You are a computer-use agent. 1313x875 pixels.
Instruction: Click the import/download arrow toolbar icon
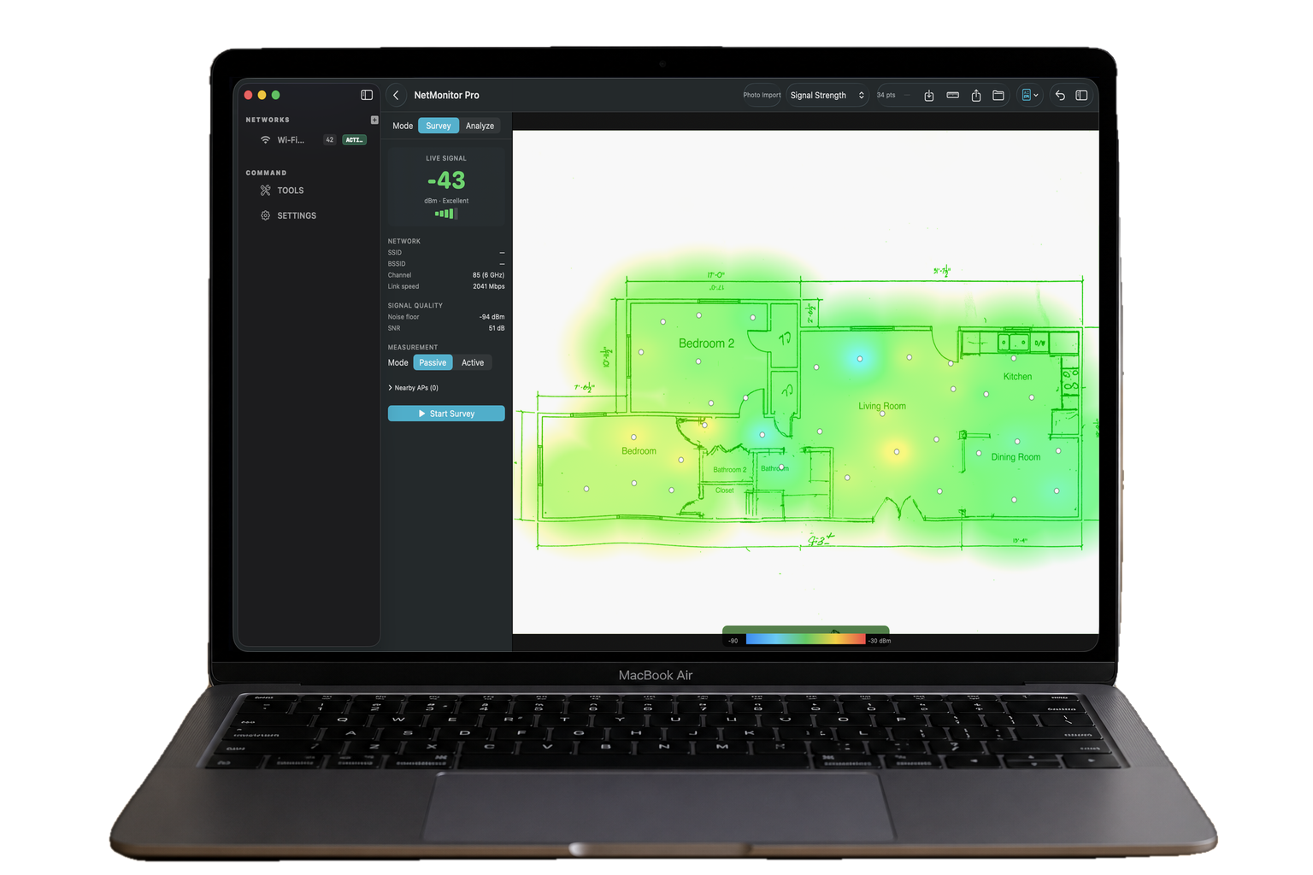click(929, 95)
